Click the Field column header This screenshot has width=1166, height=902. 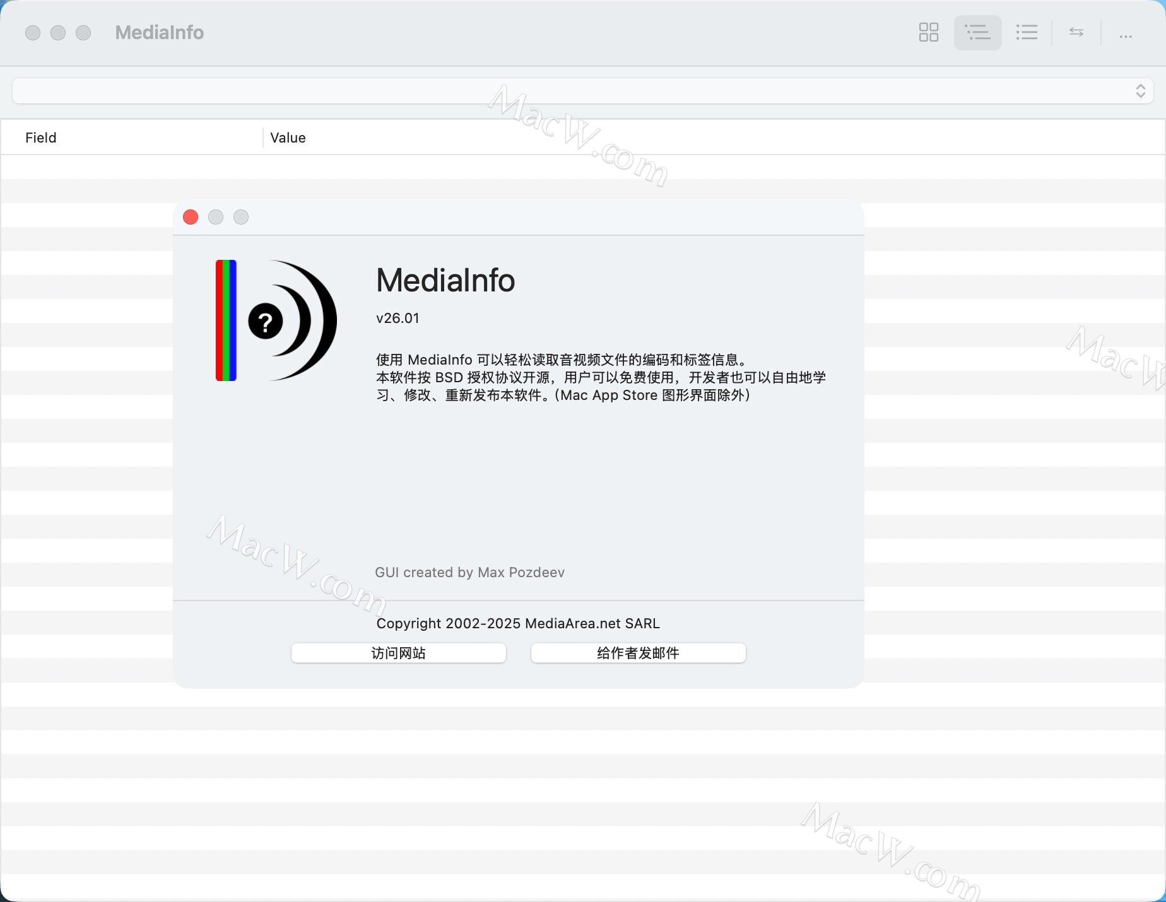pos(41,138)
